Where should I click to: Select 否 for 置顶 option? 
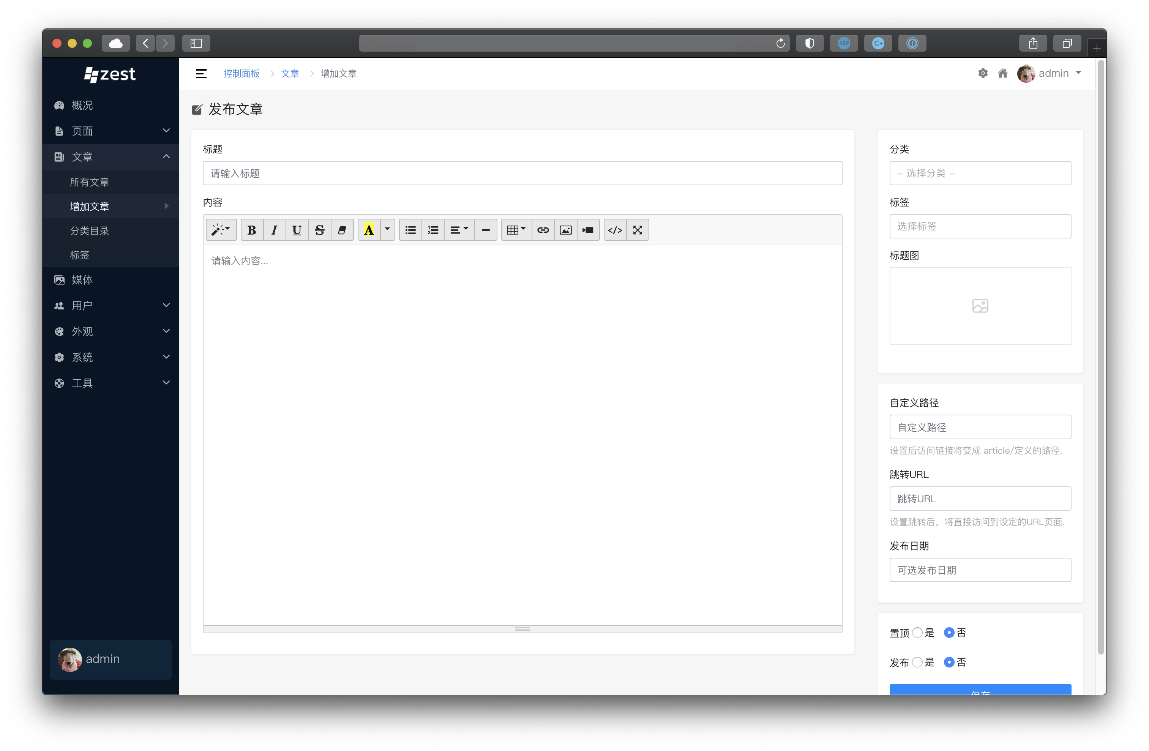[x=949, y=632]
